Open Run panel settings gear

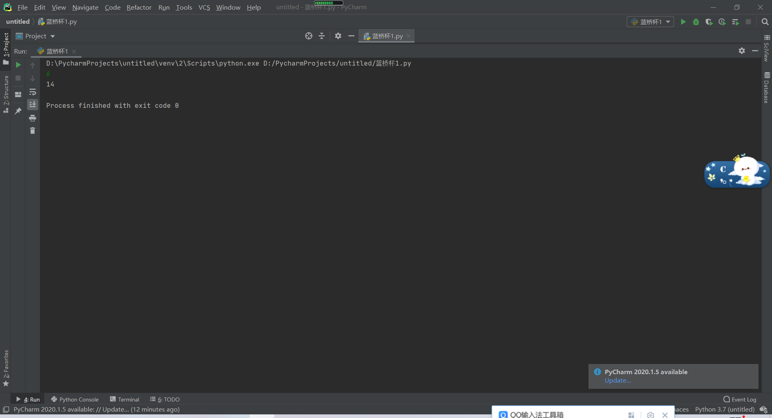coord(742,51)
